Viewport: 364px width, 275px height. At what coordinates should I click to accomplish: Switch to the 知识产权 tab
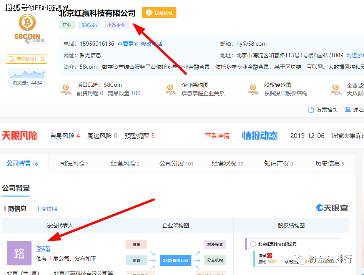point(278,164)
